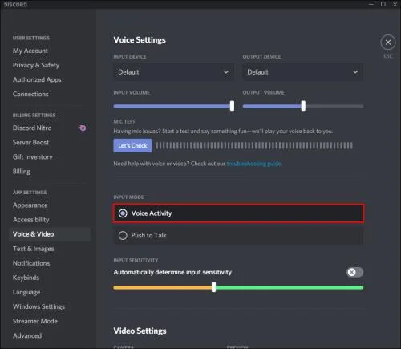Image resolution: width=401 pixels, height=349 pixels.
Task: Click the green part of sensitivity bar
Action: [x=290, y=287]
